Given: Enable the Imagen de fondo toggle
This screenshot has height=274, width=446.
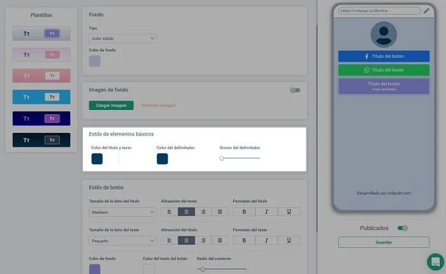Looking at the screenshot, I should point(294,90).
